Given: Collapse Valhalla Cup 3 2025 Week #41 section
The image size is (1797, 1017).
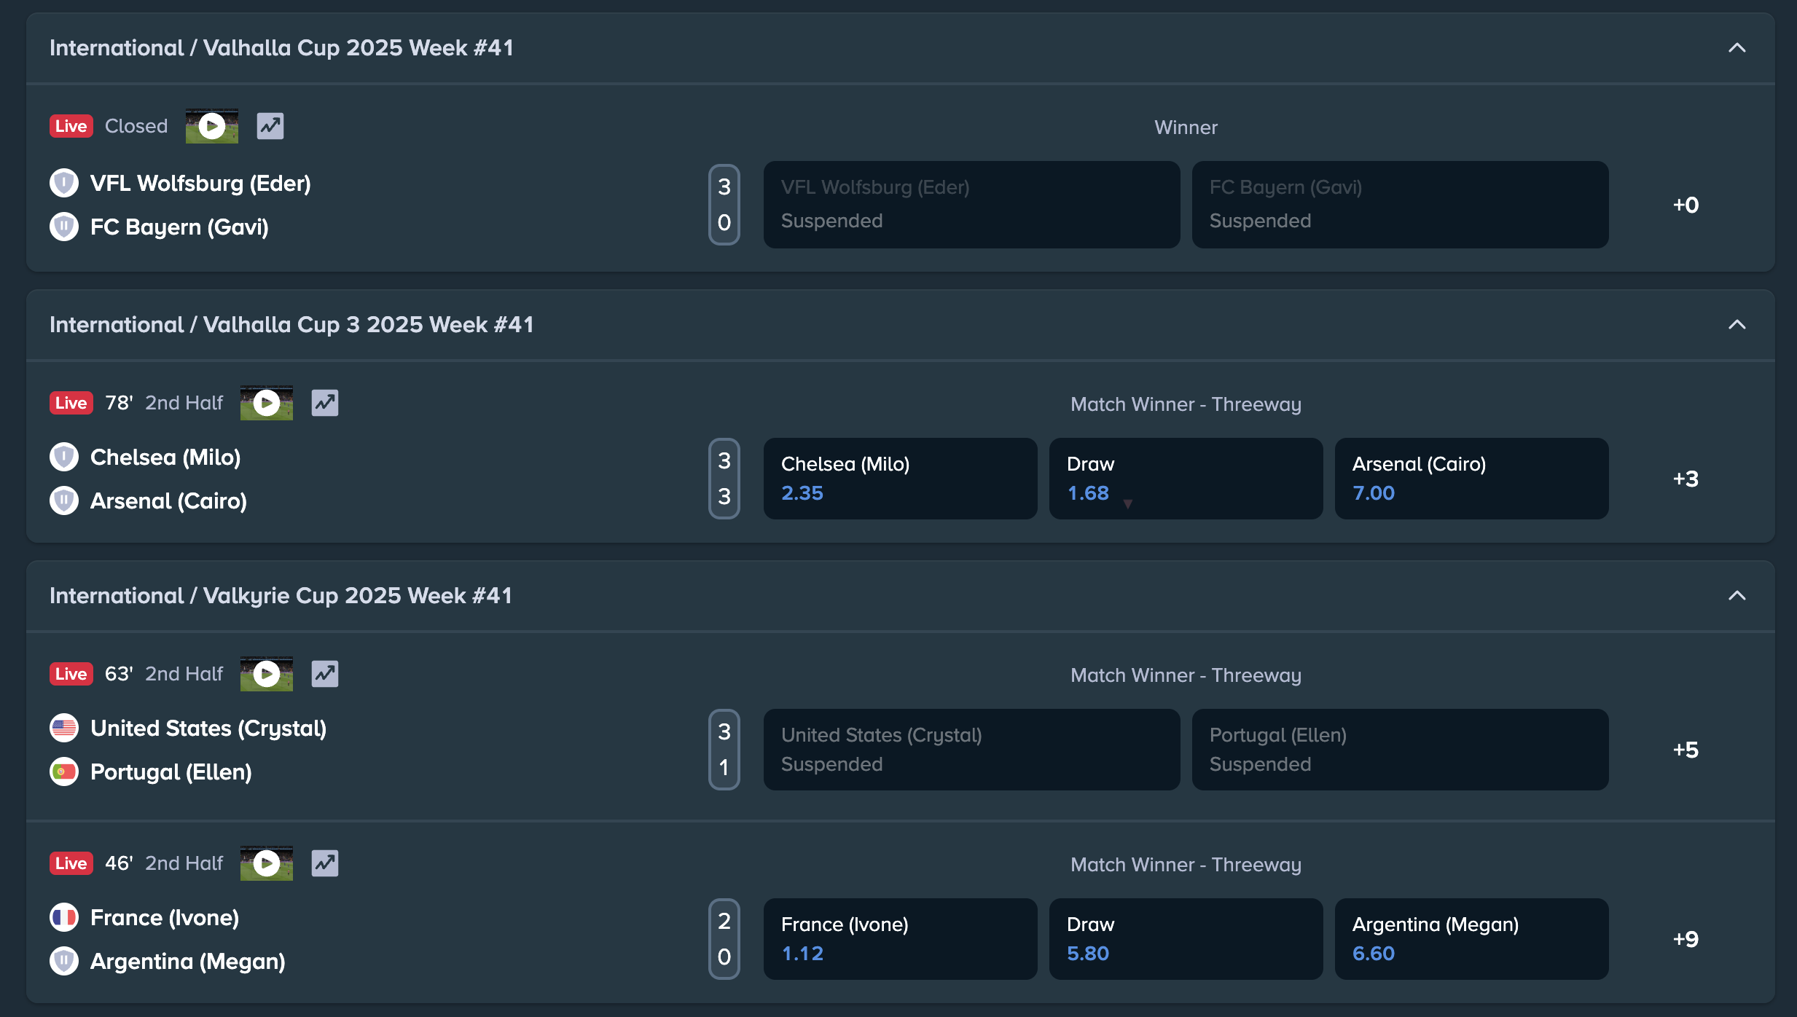Looking at the screenshot, I should coord(1737,325).
